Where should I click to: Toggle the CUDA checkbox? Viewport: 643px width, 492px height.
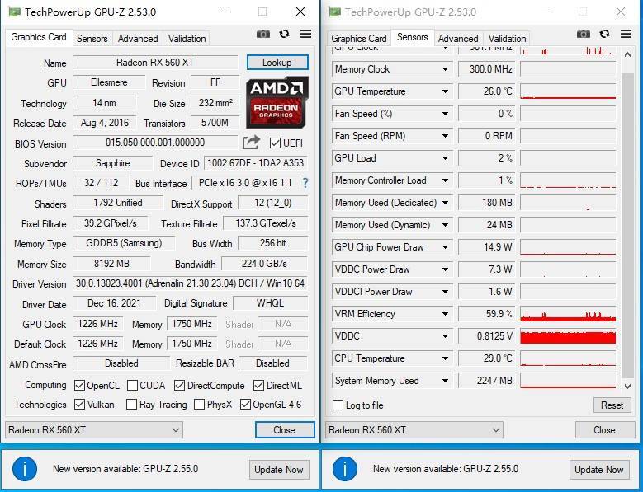[132, 385]
